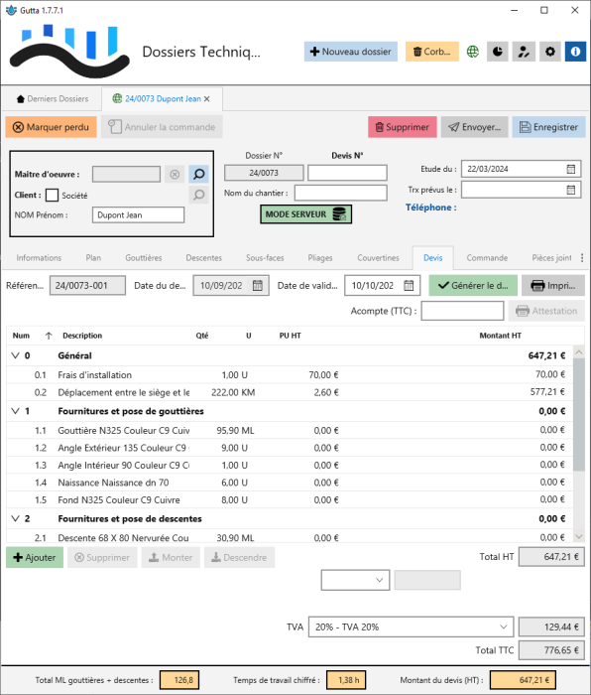Click Ajouter to add a line

pyautogui.click(x=35, y=558)
